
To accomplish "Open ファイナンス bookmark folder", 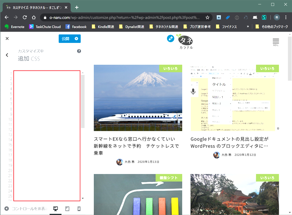I will tap(227, 27).
